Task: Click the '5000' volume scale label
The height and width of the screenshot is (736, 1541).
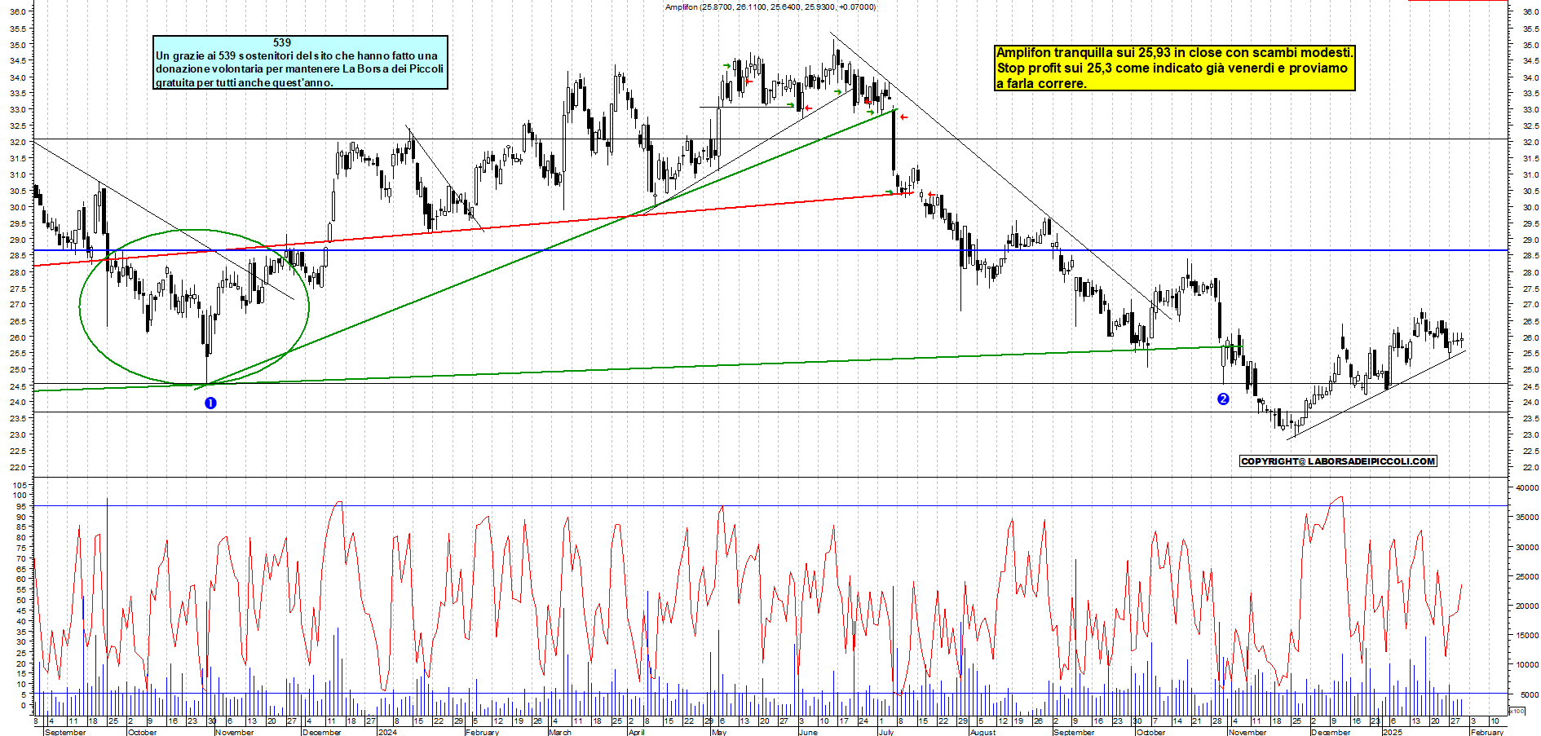Action: tap(1529, 695)
